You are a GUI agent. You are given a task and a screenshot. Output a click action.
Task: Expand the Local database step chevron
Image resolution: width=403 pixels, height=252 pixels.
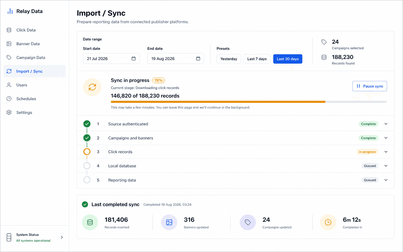(x=386, y=166)
